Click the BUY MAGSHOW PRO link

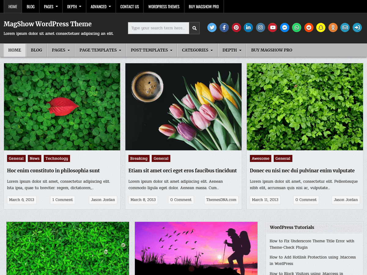(x=204, y=6)
